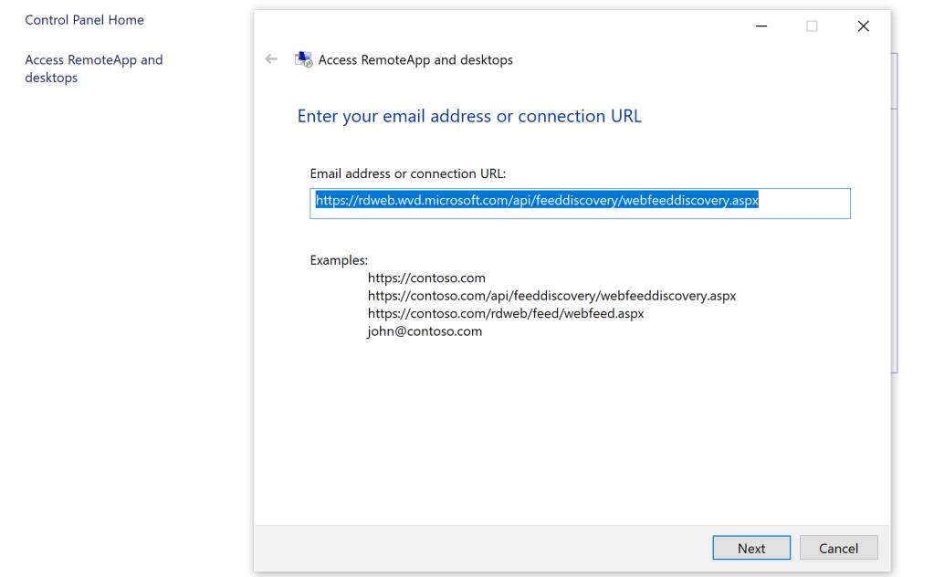Screen dimensions: 934x577
Task: Open Access RemoteApp and desktops in the sidebar
Action: (93, 68)
